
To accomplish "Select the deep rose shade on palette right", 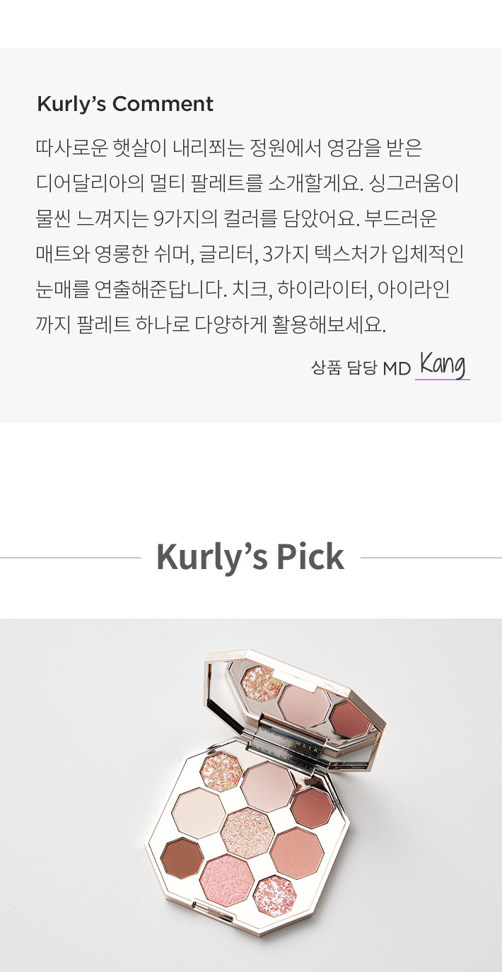I will [x=313, y=808].
